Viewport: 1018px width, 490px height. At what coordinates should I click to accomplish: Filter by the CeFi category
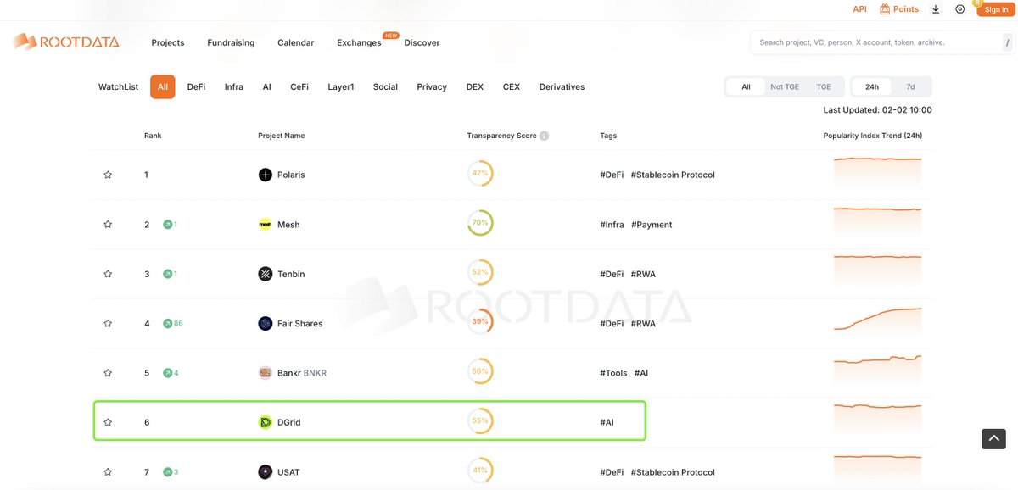point(299,86)
